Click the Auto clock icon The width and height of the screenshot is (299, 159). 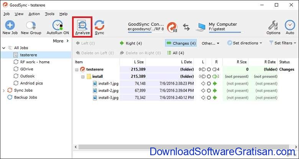(x=290, y=25)
